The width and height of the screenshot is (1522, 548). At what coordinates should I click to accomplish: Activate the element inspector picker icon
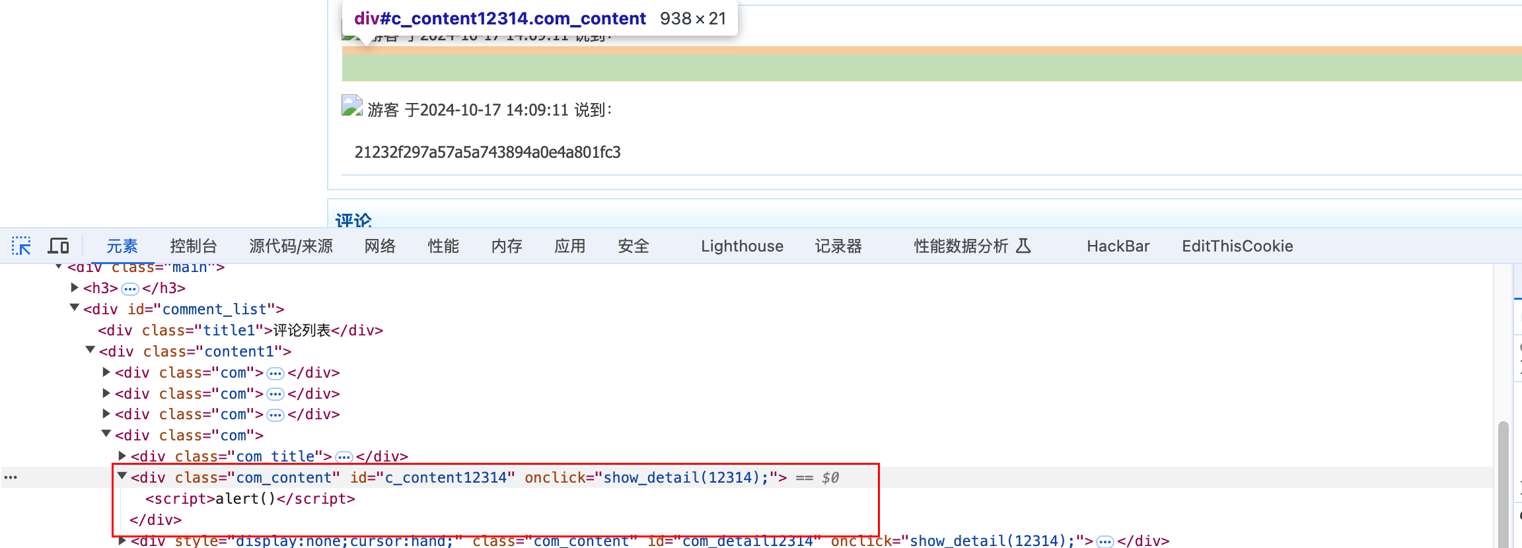(21, 246)
